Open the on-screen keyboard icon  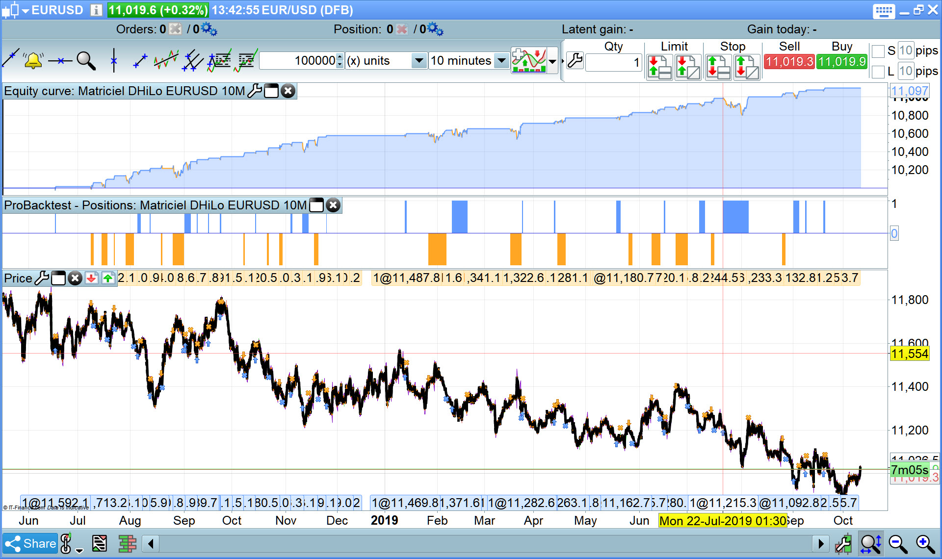(884, 11)
